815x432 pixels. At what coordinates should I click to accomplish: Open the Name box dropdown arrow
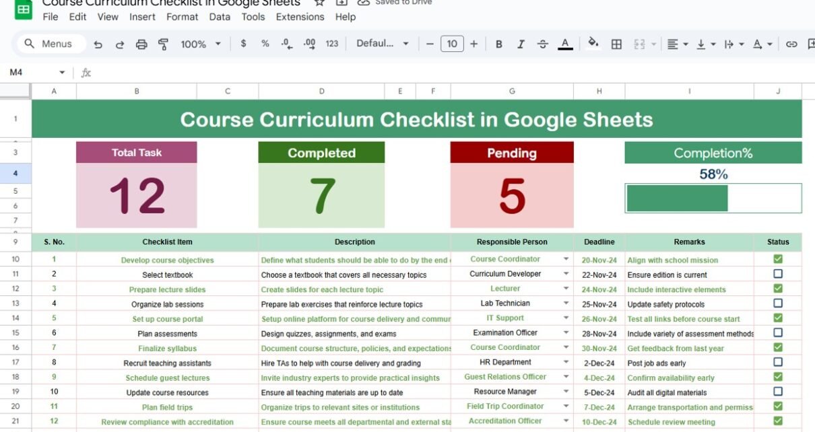[x=62, y=72]
